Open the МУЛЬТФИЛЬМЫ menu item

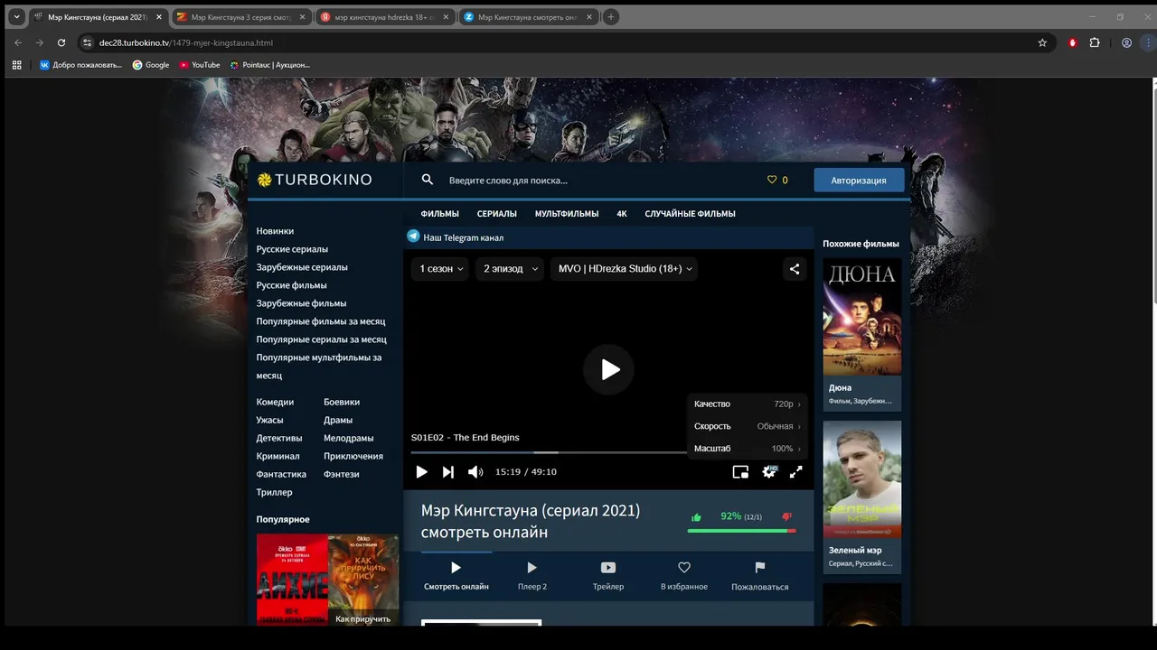pyautogui.click(x=567, y=214)
